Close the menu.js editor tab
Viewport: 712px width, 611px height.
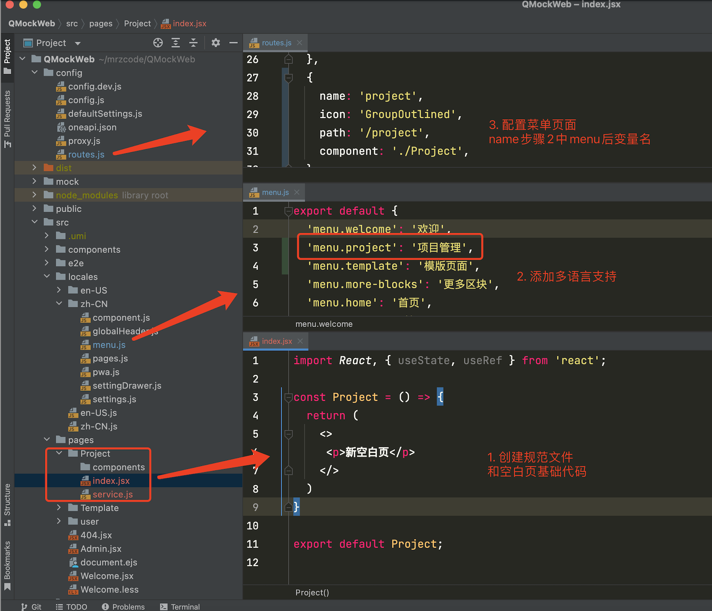click(297, 192)
